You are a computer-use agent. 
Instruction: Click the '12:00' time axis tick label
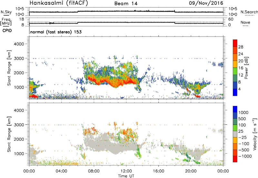point(126,171)
